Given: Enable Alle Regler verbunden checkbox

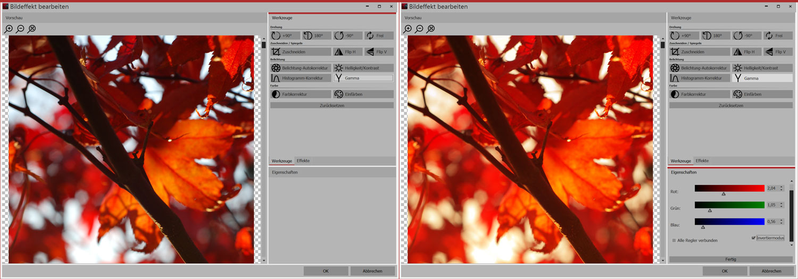Looking at the screenshot, I should coord(674,241).
